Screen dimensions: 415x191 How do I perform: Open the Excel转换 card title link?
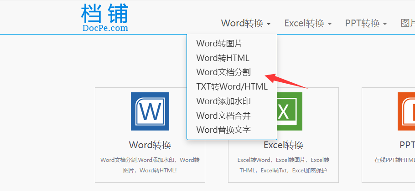coord(284,145)
